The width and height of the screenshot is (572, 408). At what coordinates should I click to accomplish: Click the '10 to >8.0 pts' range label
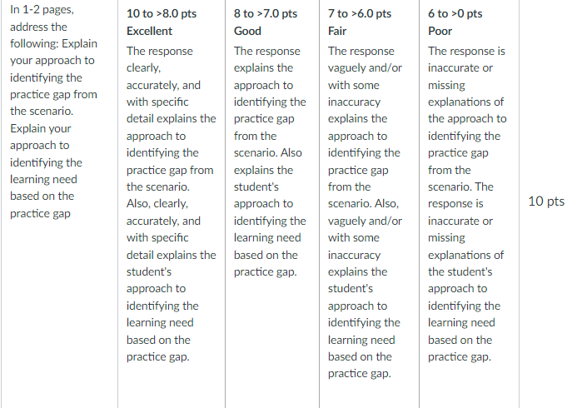pos(162,14)
